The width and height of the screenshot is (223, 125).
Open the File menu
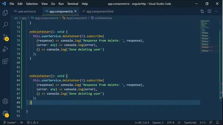(11, 4)
